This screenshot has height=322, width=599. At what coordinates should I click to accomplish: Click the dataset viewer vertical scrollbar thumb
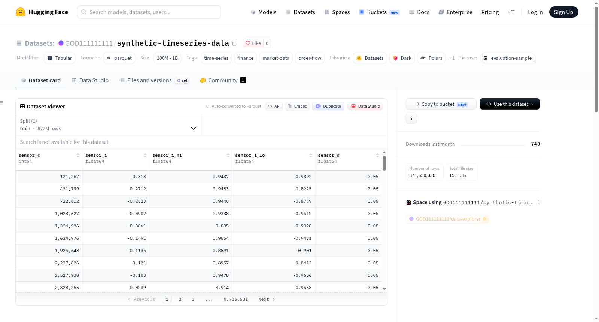click(384, 163)
